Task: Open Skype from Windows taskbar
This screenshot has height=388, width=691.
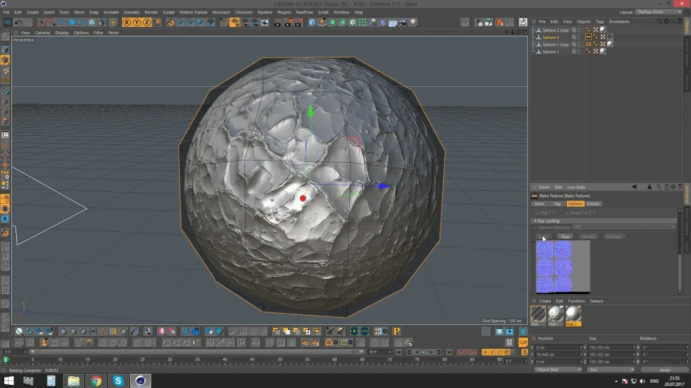Action: coord(118,381)
